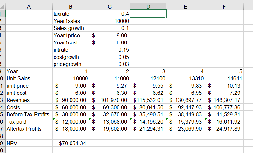Select unit price value 9.27
The width and height of the screenshot is (253, 153).
[110, 86]
